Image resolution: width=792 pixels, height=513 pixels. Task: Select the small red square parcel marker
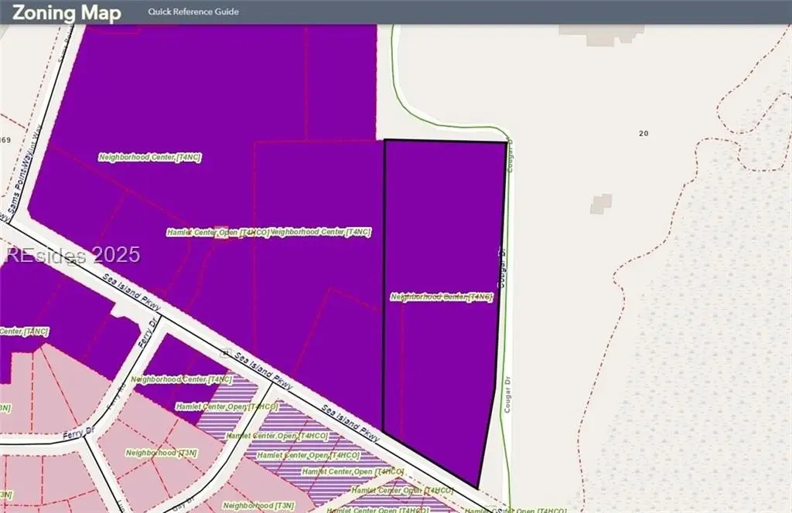click(221, 233)
